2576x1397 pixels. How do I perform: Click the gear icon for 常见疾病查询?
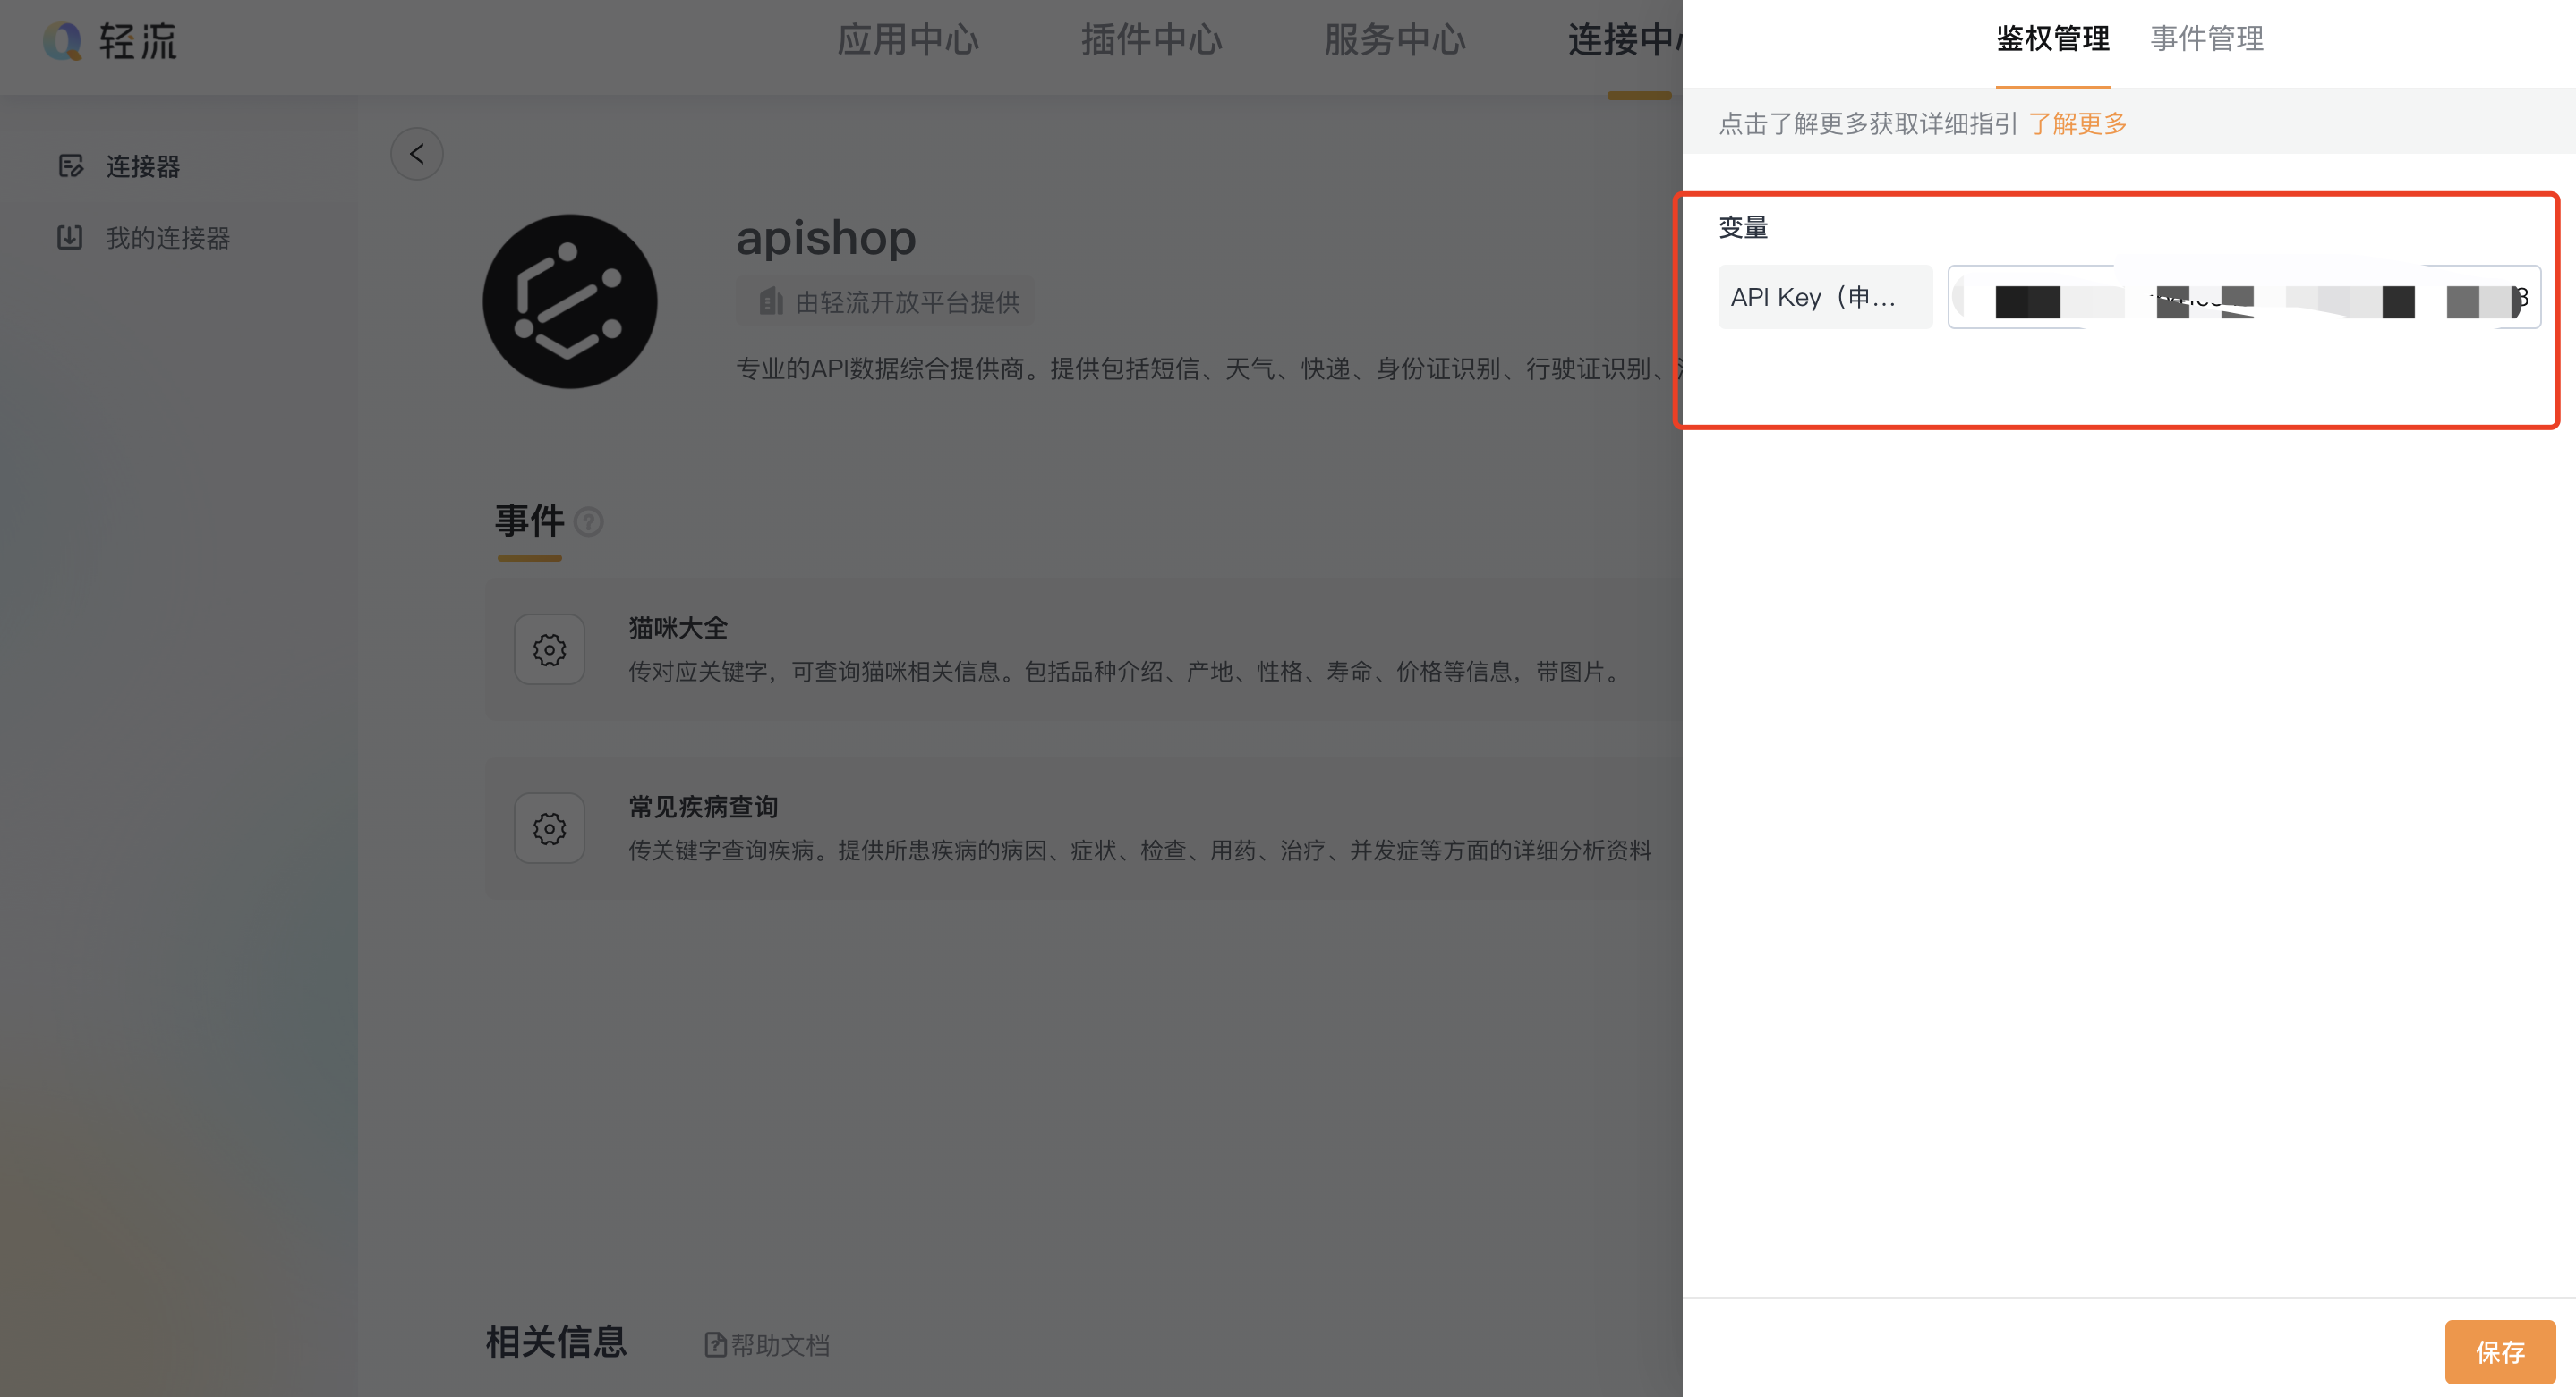[x=549, y=828]
